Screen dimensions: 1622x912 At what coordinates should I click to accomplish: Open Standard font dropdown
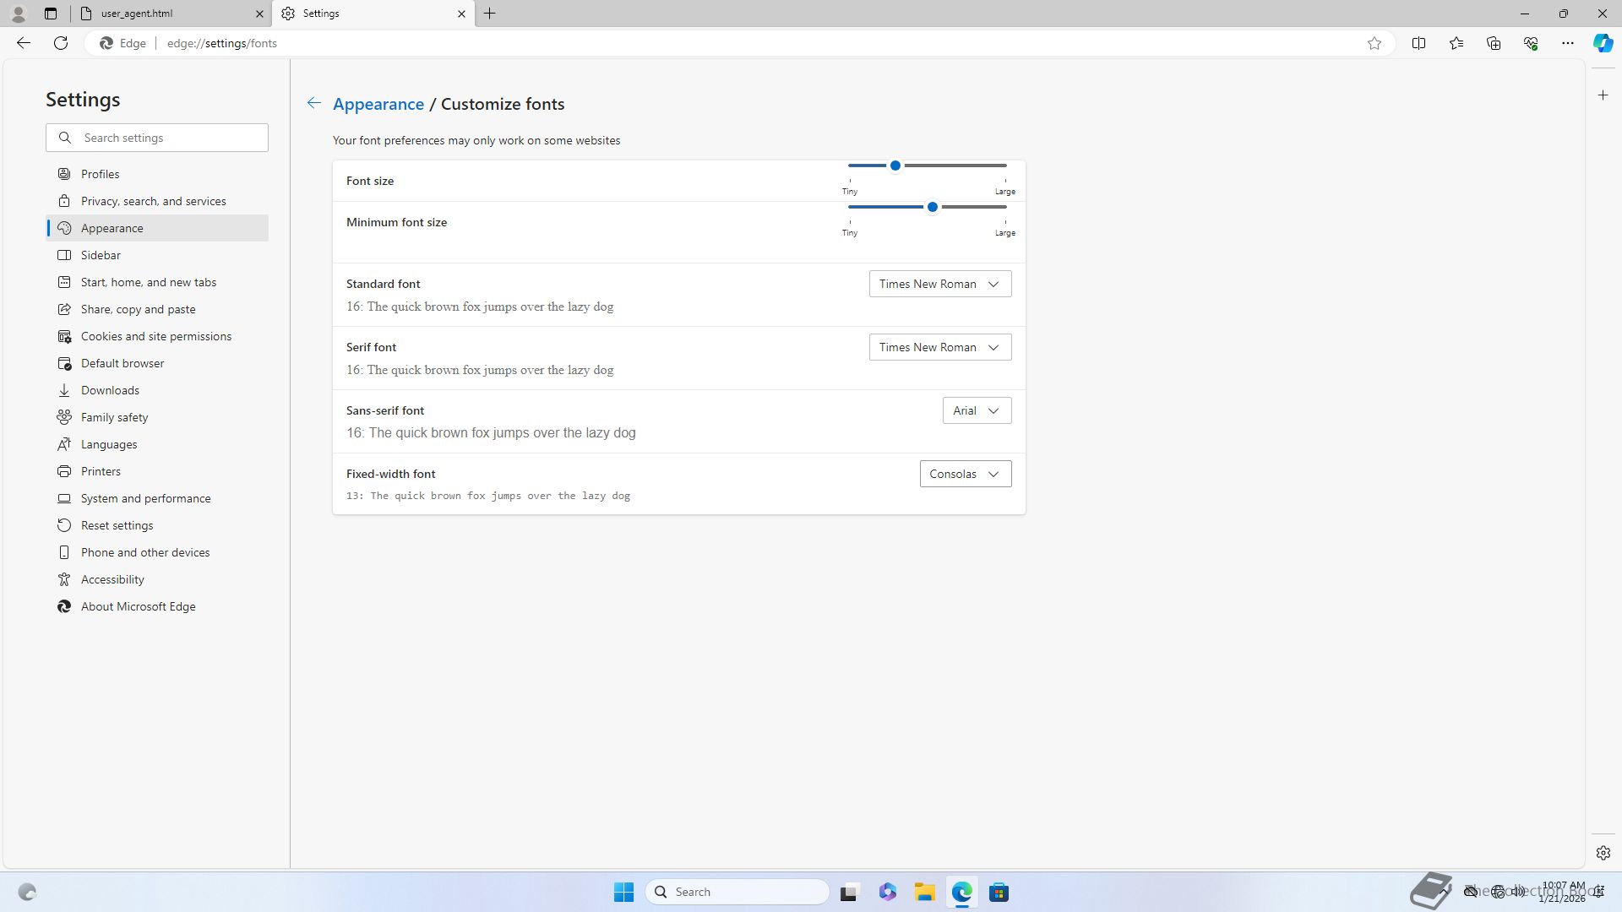pyautogui.click(x=939, y=284)
